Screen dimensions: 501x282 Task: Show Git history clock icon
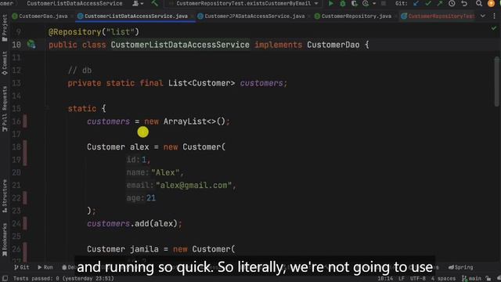pyautogui.click(x=452, y=3)
